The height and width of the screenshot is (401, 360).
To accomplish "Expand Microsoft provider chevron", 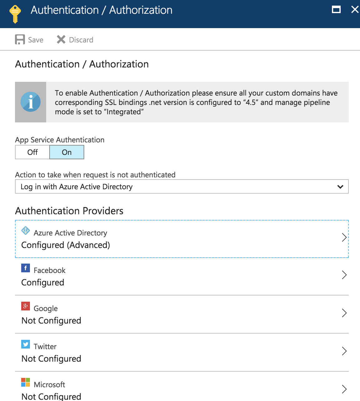I will click(x=344, y=389).
